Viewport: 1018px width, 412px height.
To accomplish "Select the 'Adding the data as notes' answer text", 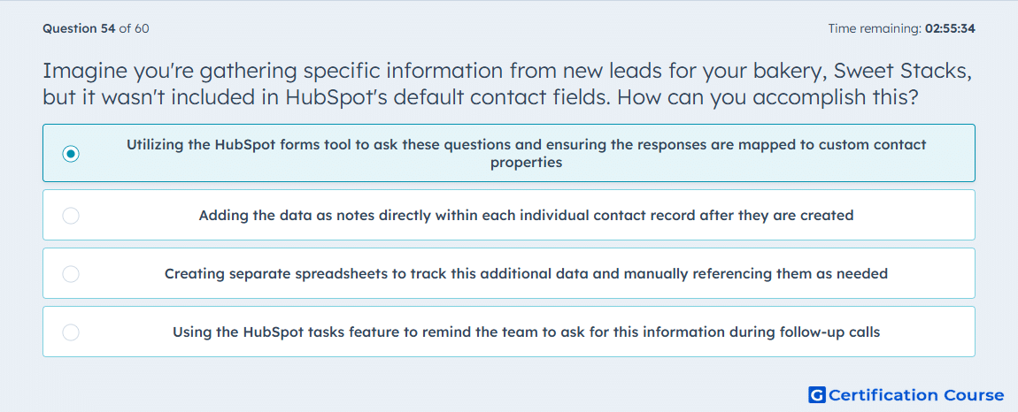I will tap(526, 216).
